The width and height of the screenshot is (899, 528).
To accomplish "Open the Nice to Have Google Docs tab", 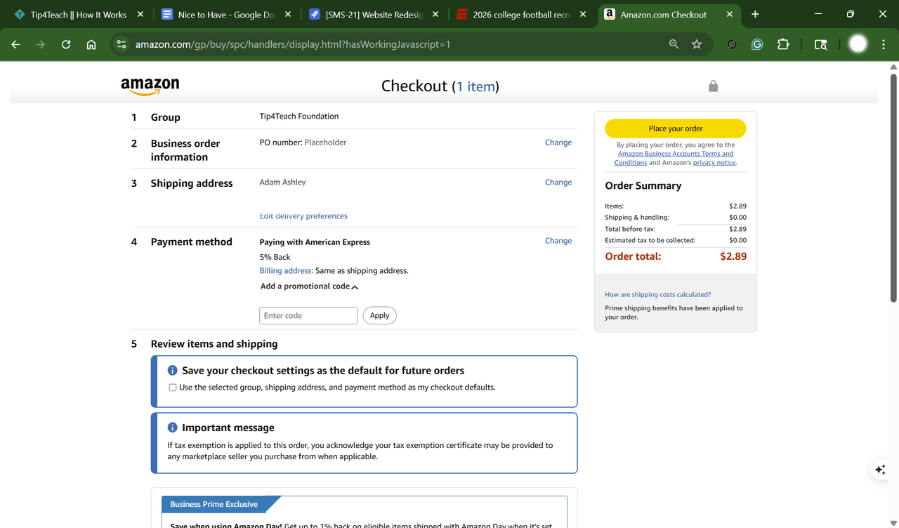I will (x=225, y=14).
